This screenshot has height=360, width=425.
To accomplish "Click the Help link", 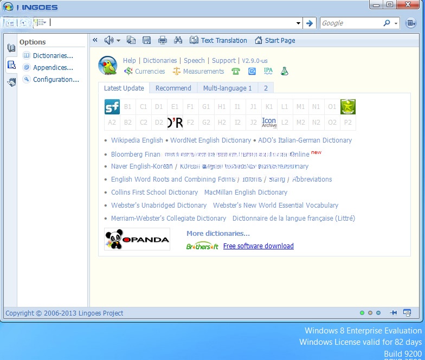I will pyautogui.click(x=129, y=61).
